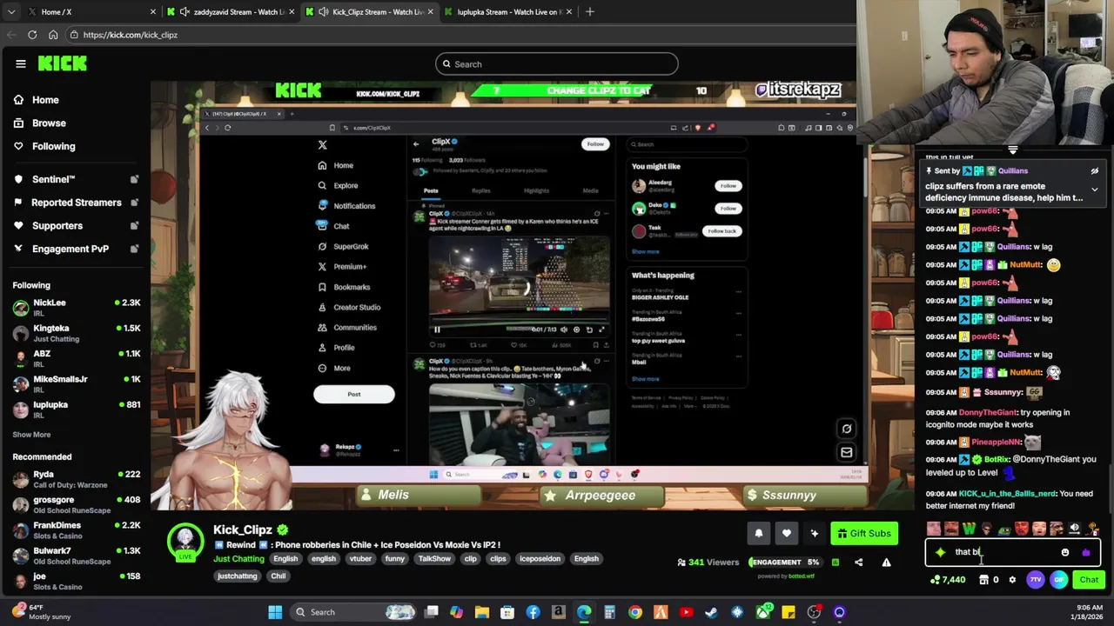The image size is (1114, 626).
Task: Open chat settings gear icon
Action: 1012,580
